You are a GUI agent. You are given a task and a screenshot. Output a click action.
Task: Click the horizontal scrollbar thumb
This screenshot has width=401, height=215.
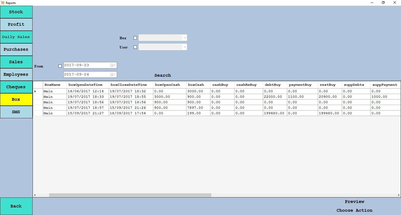[130, 195]
